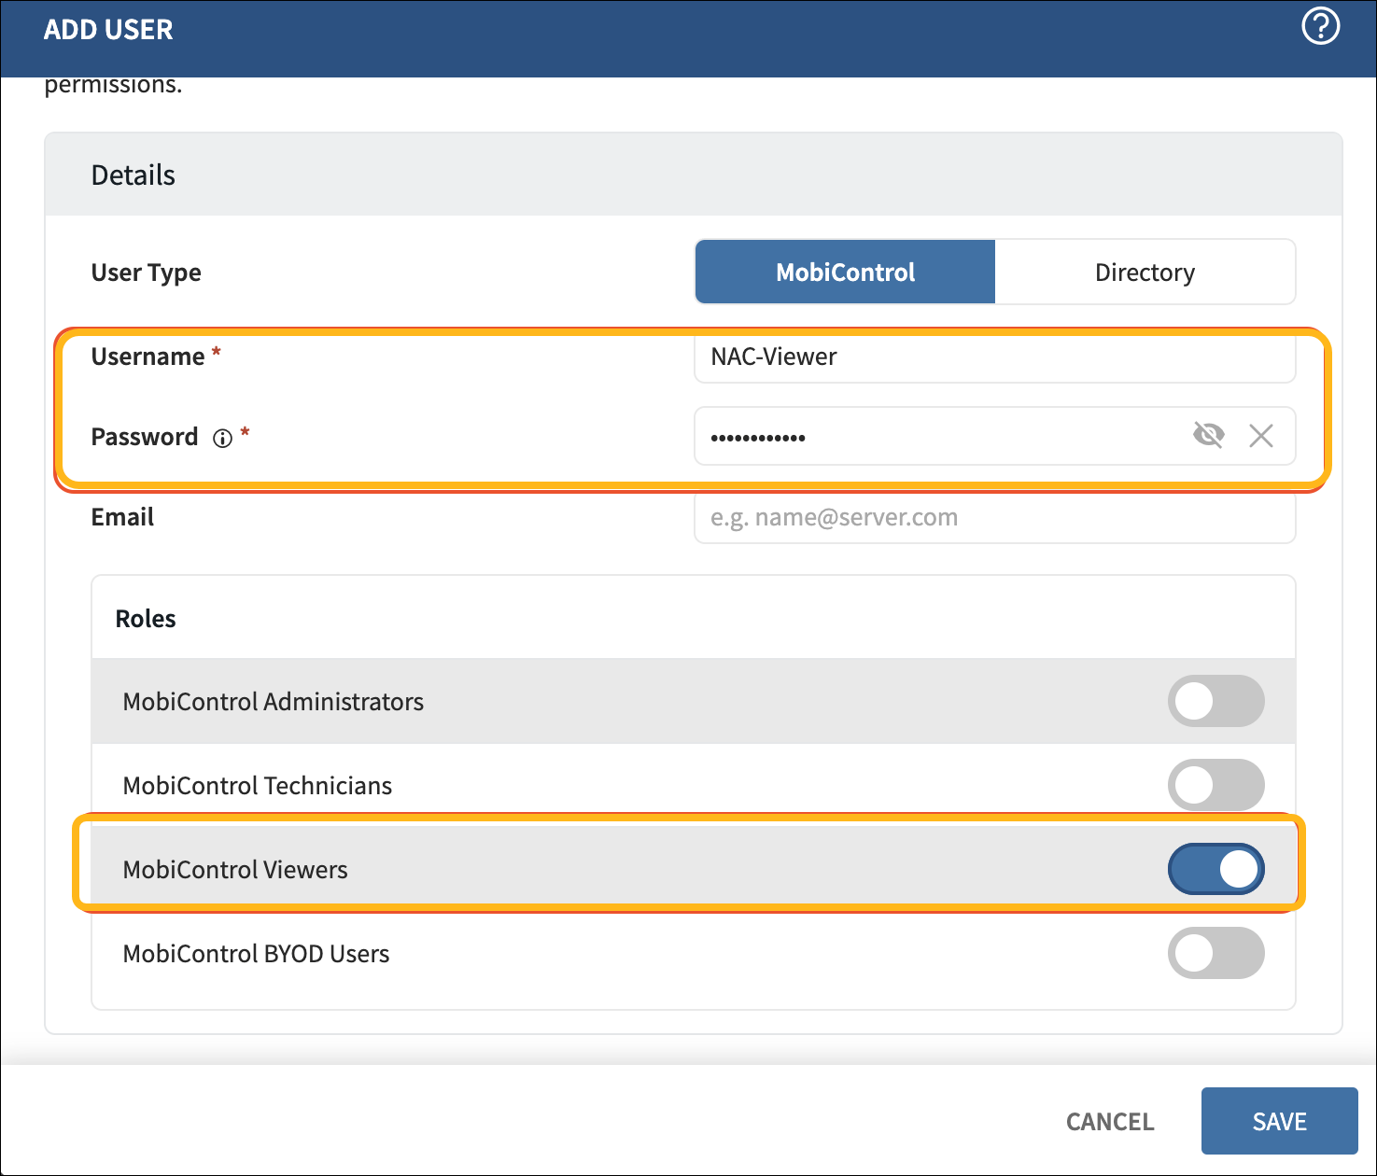
Task: Click the ADD USER dialog title
Action: pos(107,29)
